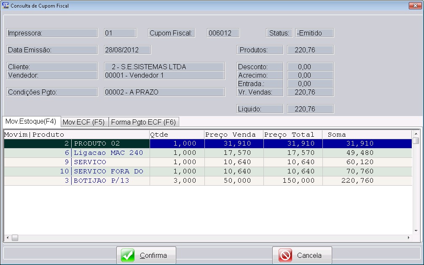Select the BOTIJAO P/13 row

click(x=110, y=181)
